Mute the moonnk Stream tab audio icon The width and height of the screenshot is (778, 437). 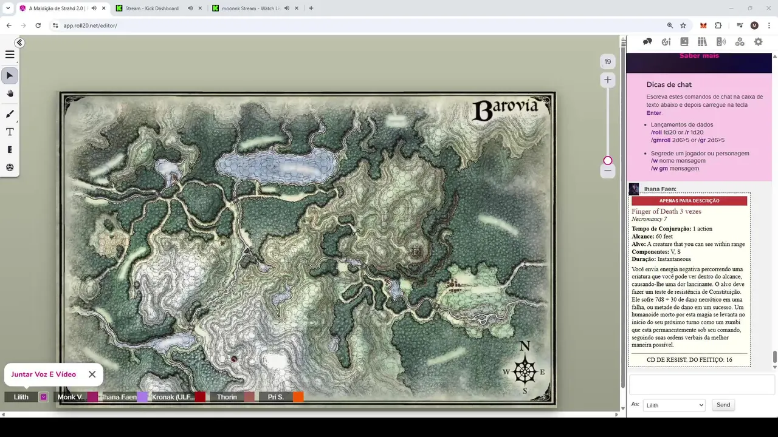[286, 8]
